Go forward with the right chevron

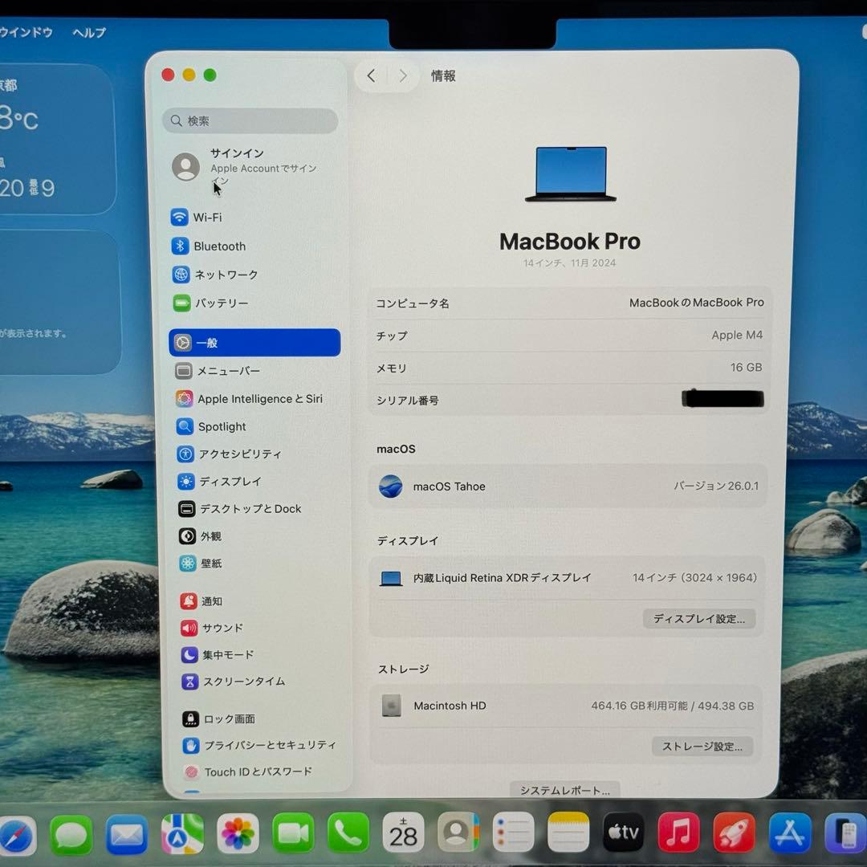pyautogui.click(x=403, y=75)
